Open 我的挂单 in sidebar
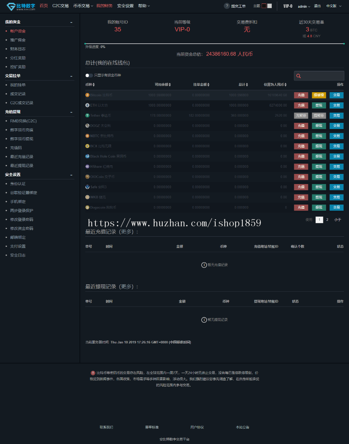 coord(18,85)
